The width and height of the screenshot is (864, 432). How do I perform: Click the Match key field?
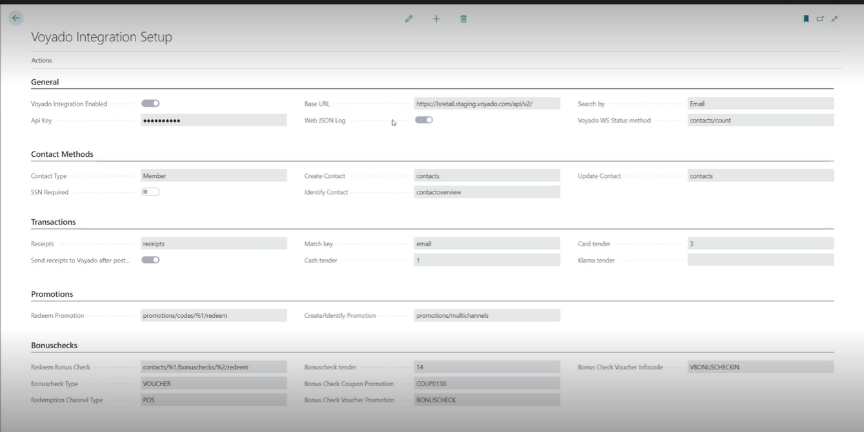(x=487, y=244)
